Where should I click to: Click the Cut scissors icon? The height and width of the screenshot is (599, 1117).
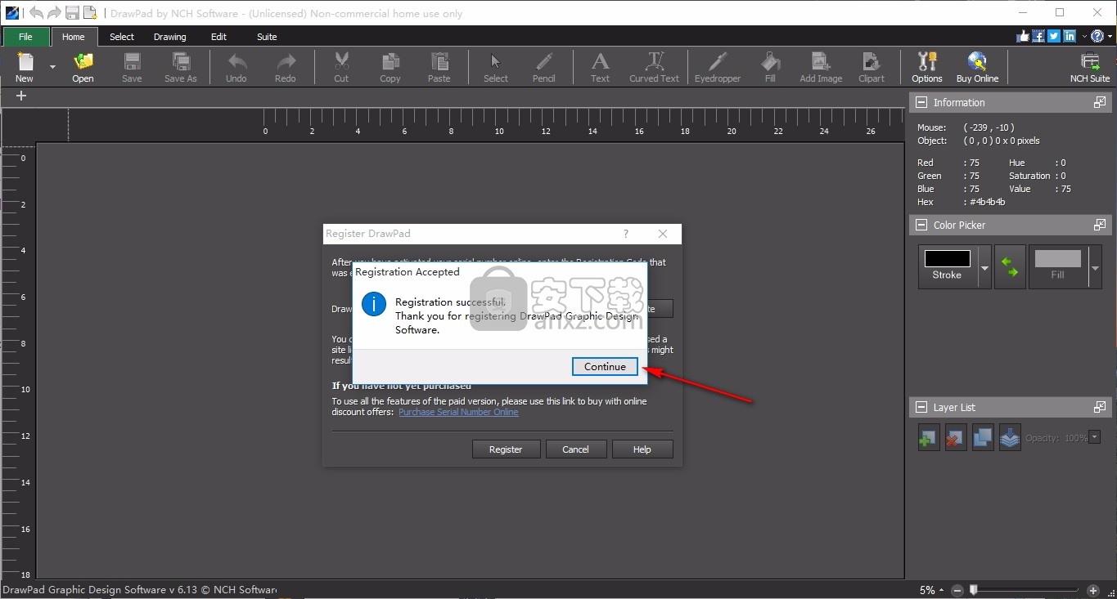pyautogui.click(x=341, y=67)
